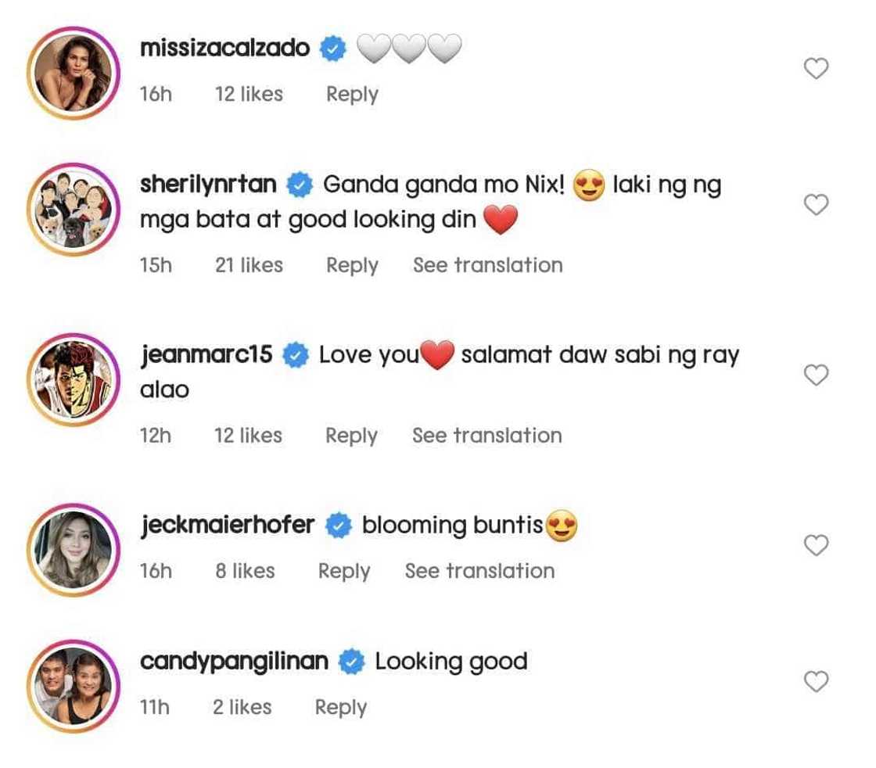Go to the missizacalzado username profile
This screenshot has width=876, height=768.
pyautogui.click(x=224, y=48)
